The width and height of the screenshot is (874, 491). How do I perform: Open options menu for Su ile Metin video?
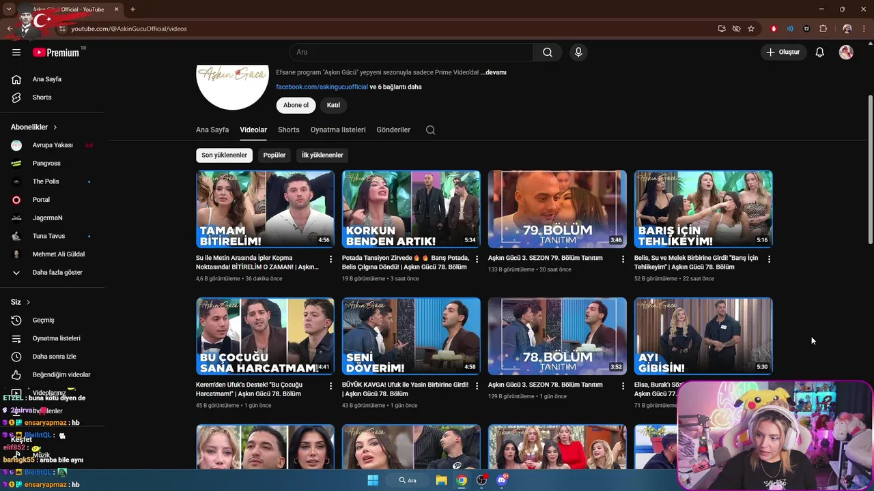[331, 259]
